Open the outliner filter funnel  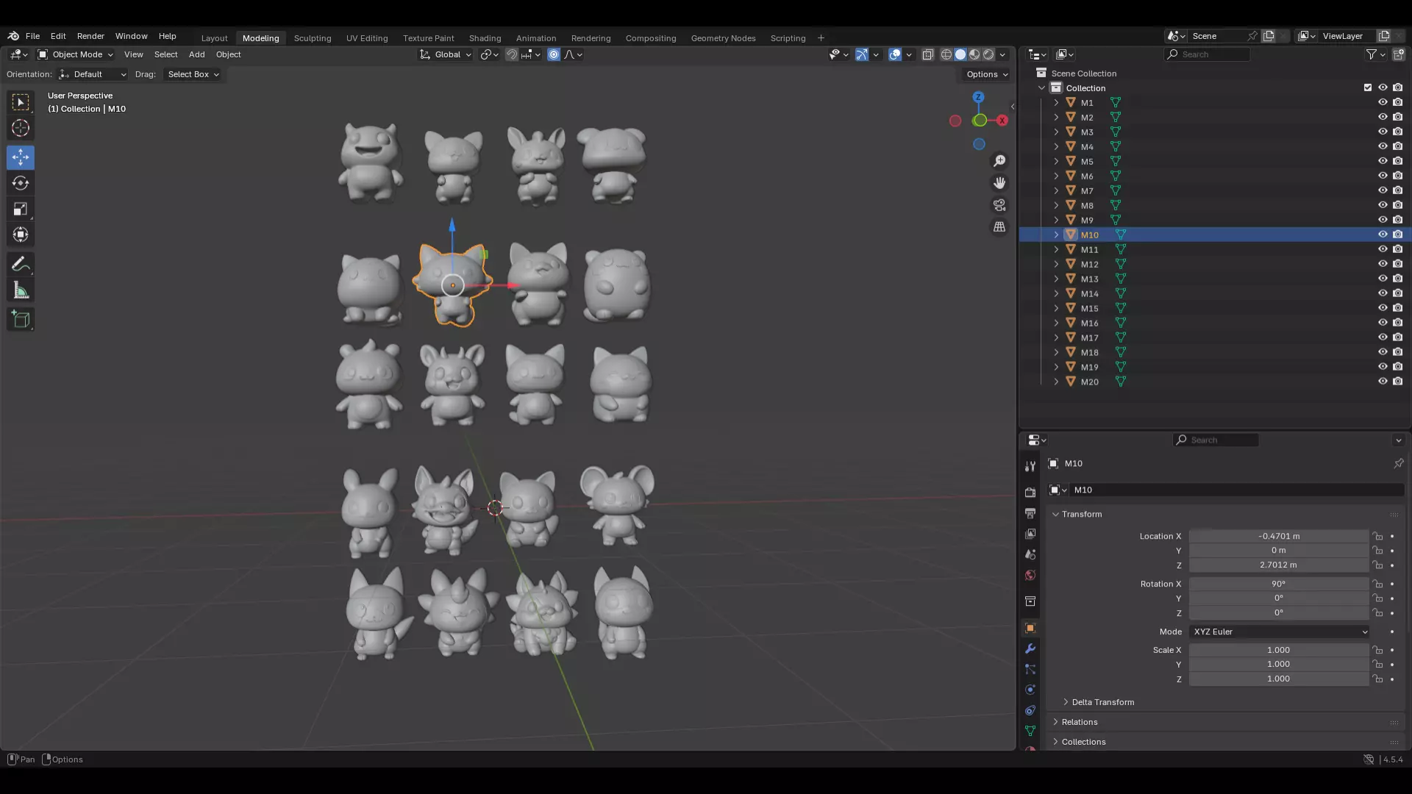pyautogui.click(x=1371, y=54)
